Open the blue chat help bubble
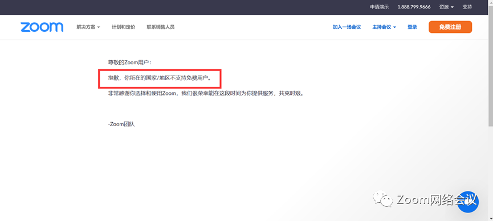The image size is (493, 221). coord(468,202)
